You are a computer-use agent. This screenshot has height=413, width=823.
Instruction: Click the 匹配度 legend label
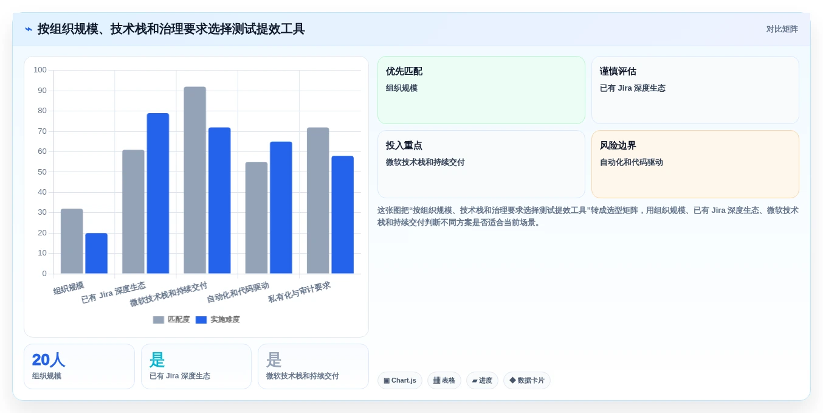coord(179,320)
